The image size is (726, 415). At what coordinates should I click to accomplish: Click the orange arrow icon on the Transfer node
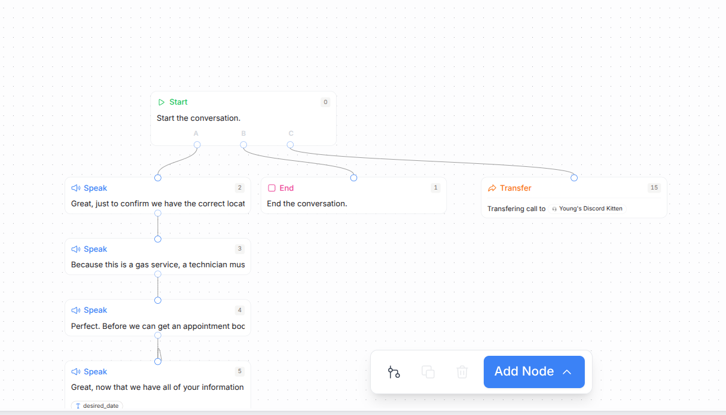(x=492, y=188)
